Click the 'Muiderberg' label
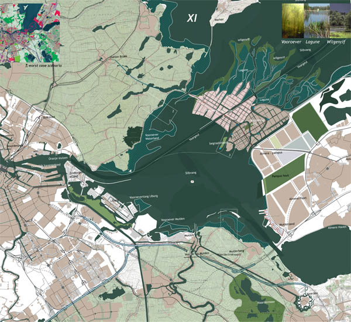351x322 pixels. tap(238, 251)
